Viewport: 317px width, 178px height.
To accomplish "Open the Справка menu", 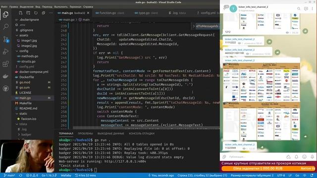I will point(88,6).
